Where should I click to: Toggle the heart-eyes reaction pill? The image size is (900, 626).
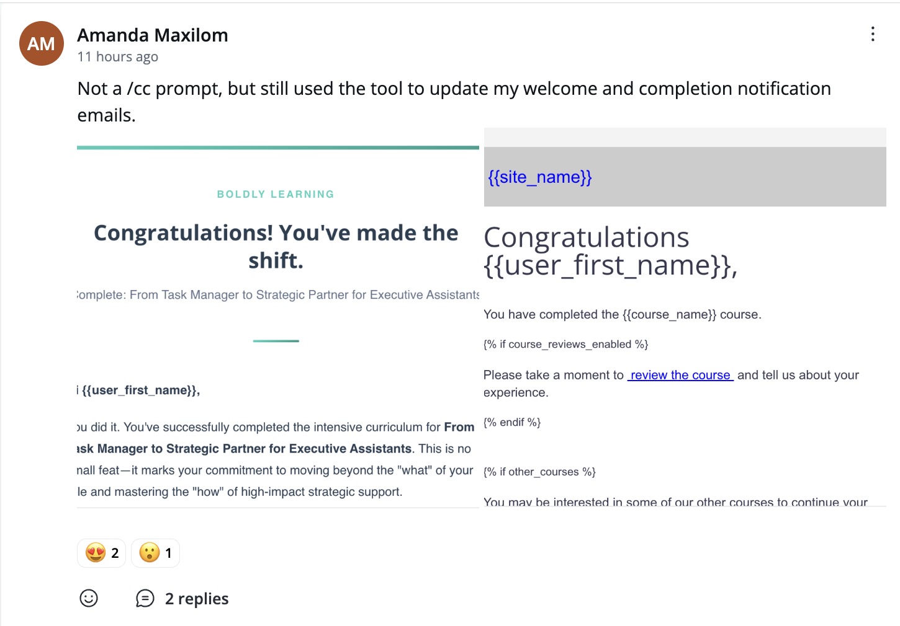point(101,552)
